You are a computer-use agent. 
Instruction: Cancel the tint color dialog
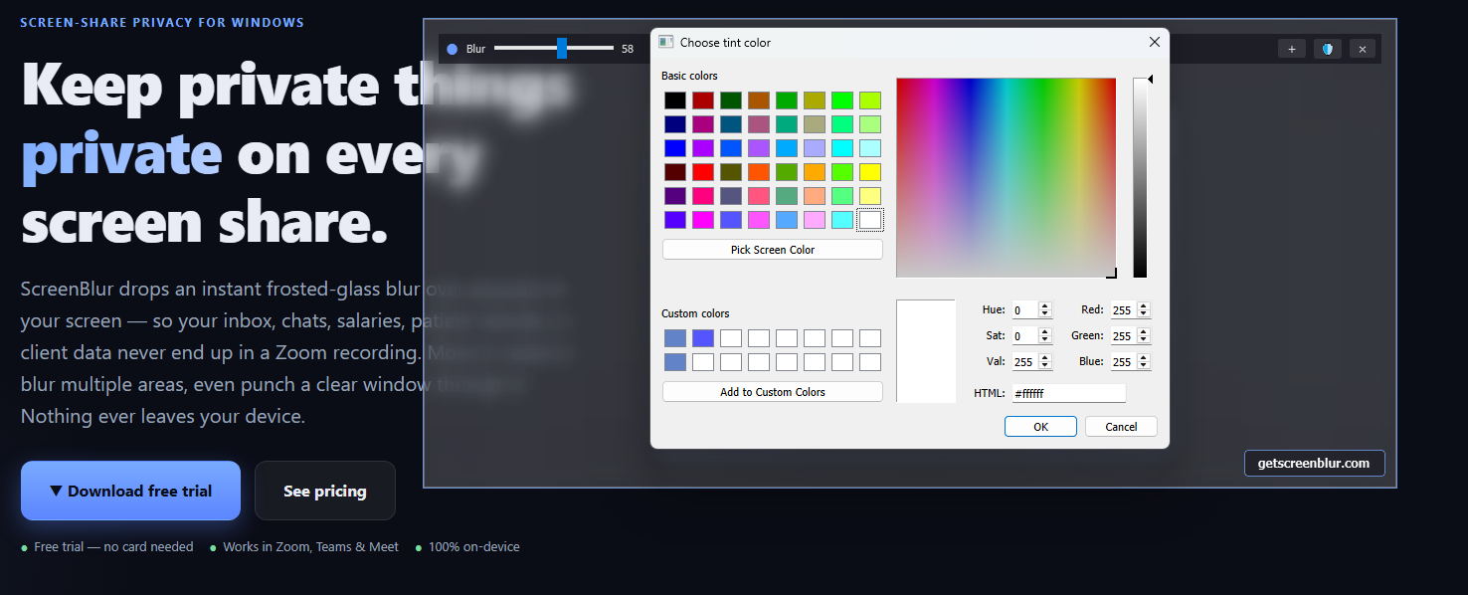pyautogui.click(x=1121, y=427)
